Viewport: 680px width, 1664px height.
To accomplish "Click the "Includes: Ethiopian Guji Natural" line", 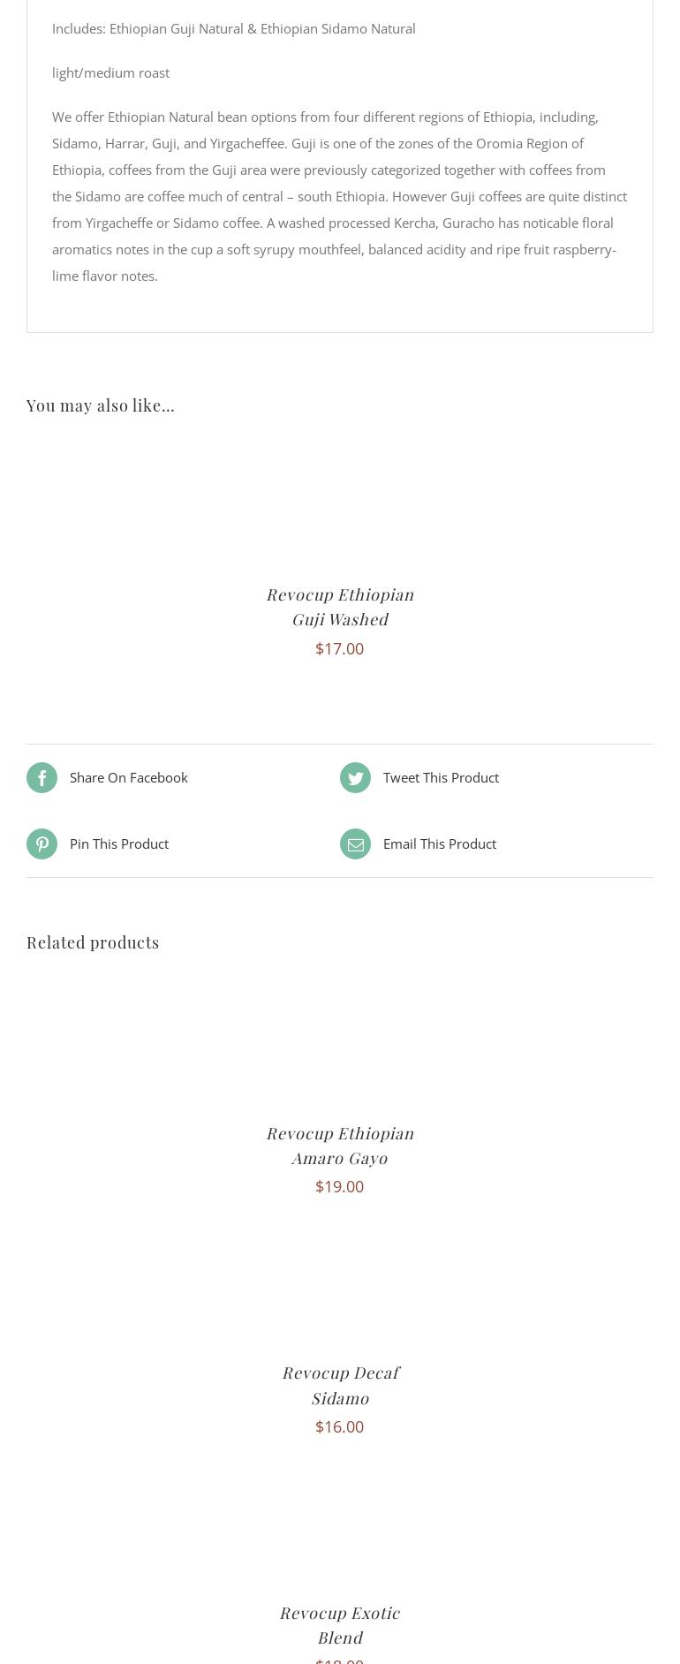I will pyautogui.click(x=234, y=29).
